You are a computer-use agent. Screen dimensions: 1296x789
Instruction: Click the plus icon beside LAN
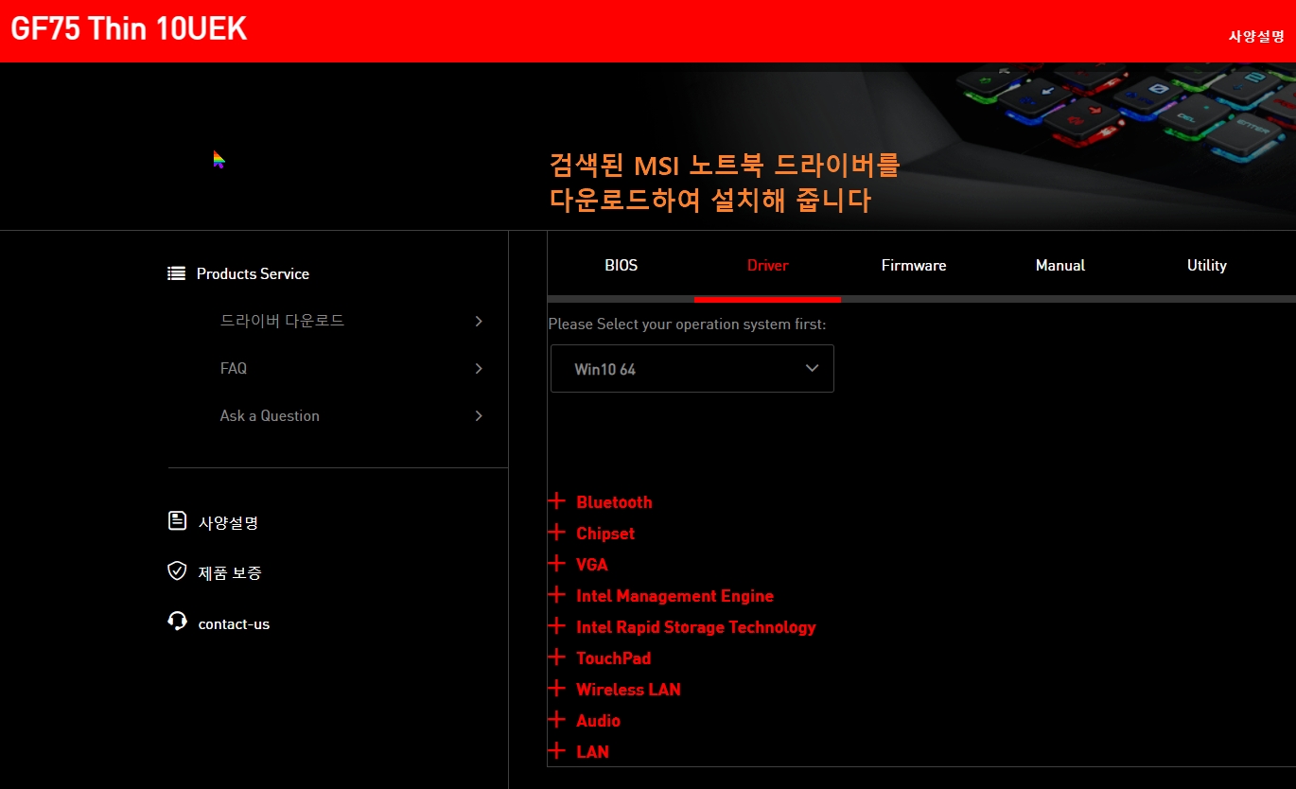pos(556,751)
